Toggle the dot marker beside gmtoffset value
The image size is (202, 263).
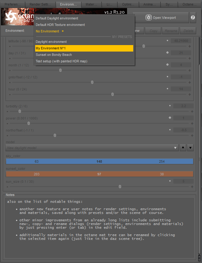click(x=167, y=77)
